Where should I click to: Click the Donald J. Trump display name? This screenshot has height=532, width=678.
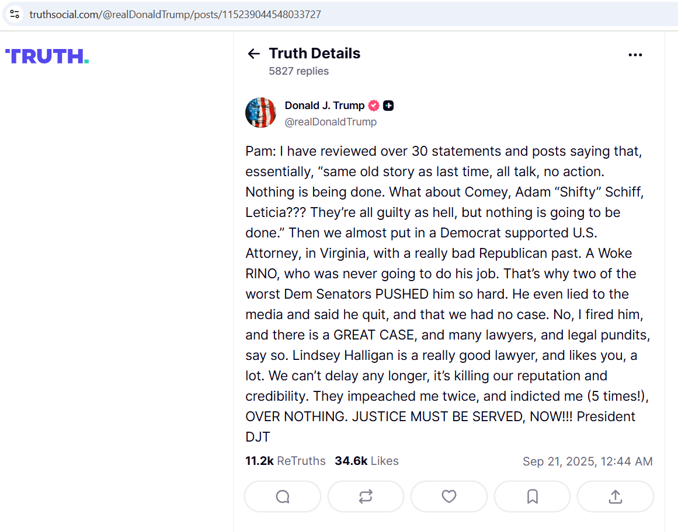[x=324, y=106]
